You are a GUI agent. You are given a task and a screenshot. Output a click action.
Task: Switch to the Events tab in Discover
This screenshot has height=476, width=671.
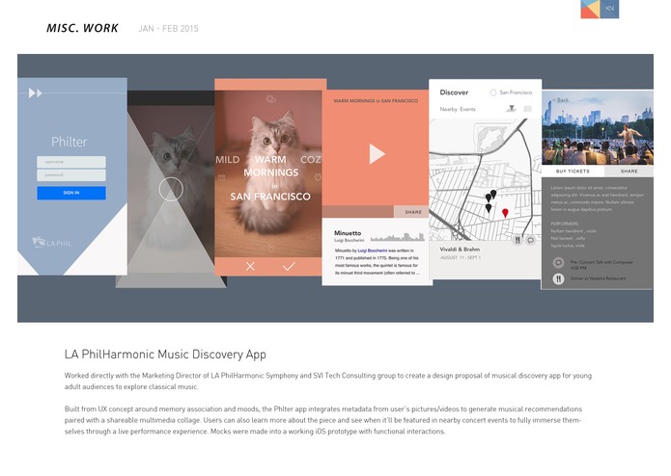click(x=467, y=109)
